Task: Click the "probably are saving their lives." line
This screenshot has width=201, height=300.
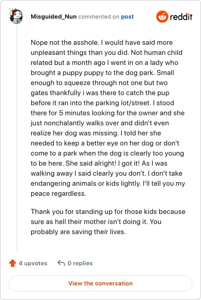Action: tap(78, 232)
